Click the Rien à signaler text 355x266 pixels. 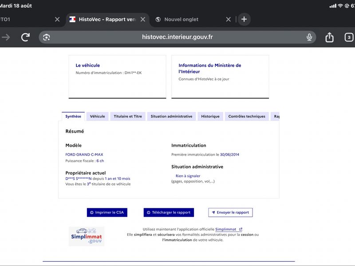point(188,176)
